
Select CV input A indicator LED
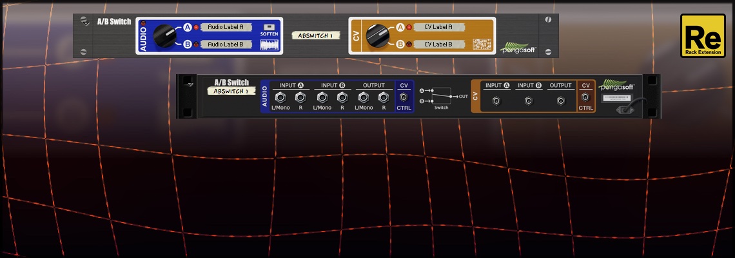click(x=409, y=27)
